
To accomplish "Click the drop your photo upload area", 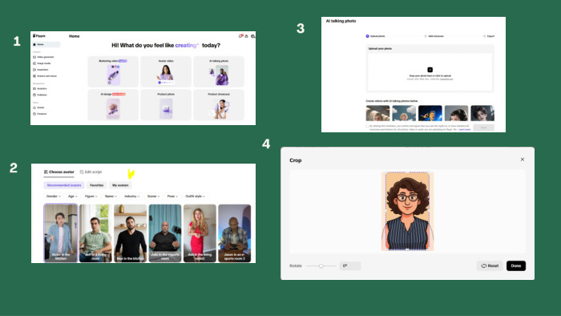I will coord(430,73).
